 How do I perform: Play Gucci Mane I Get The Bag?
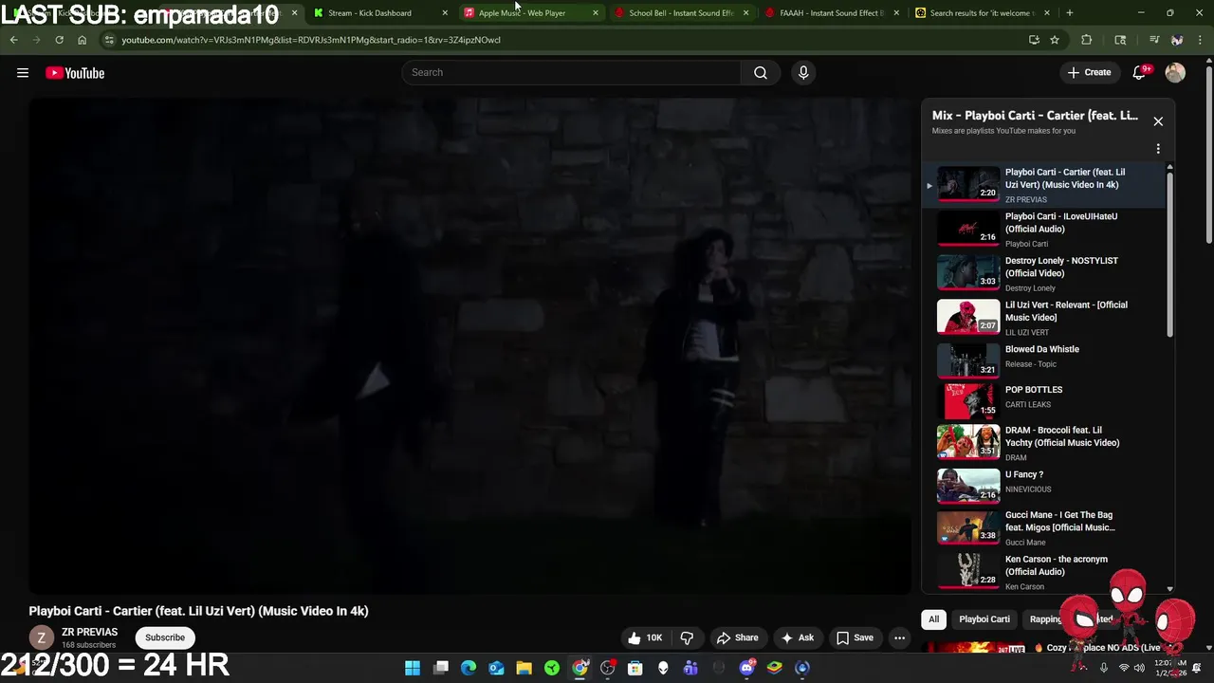tap(1043, 527)
